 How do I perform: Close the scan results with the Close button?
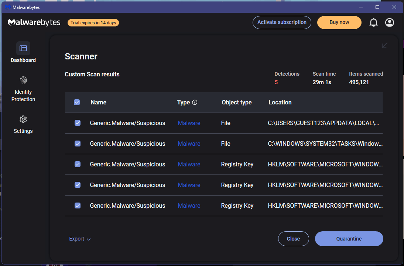[294, 239]
